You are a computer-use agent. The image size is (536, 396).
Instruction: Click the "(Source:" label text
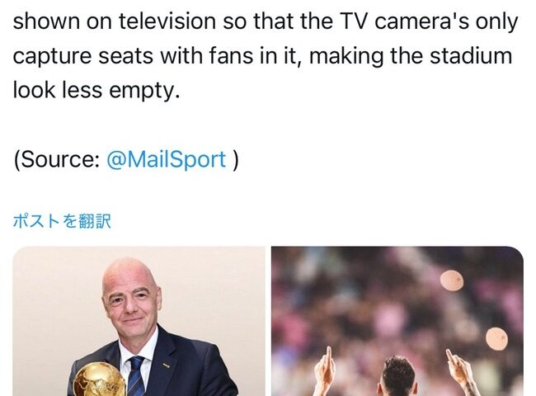pos(56,159)
